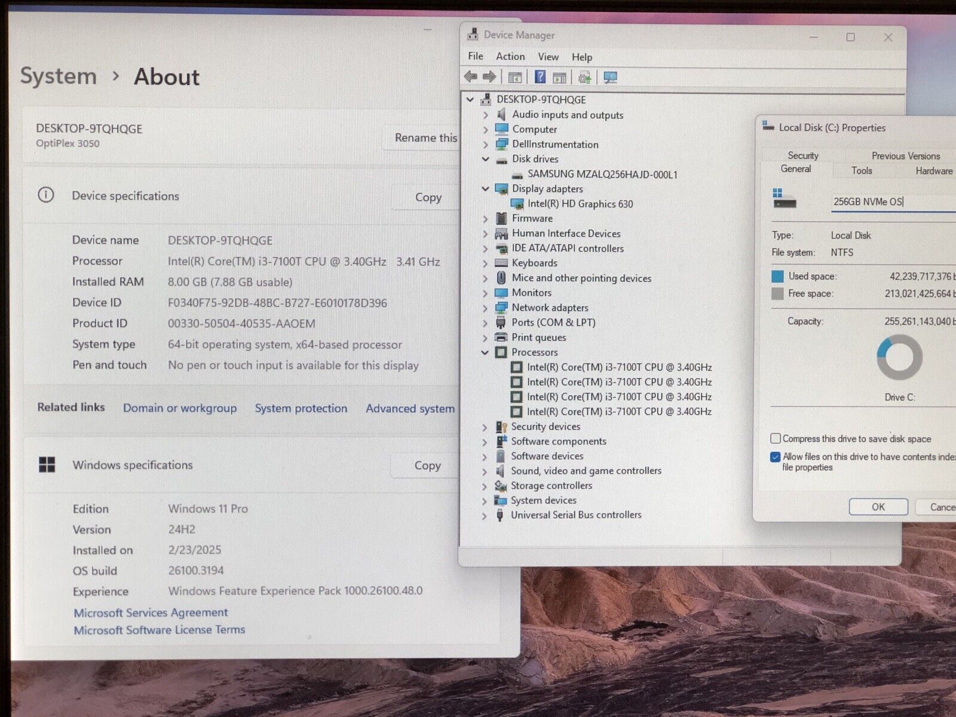Collapse the DESKTOP-9TQHQGE root node

[x=470, y=100]
